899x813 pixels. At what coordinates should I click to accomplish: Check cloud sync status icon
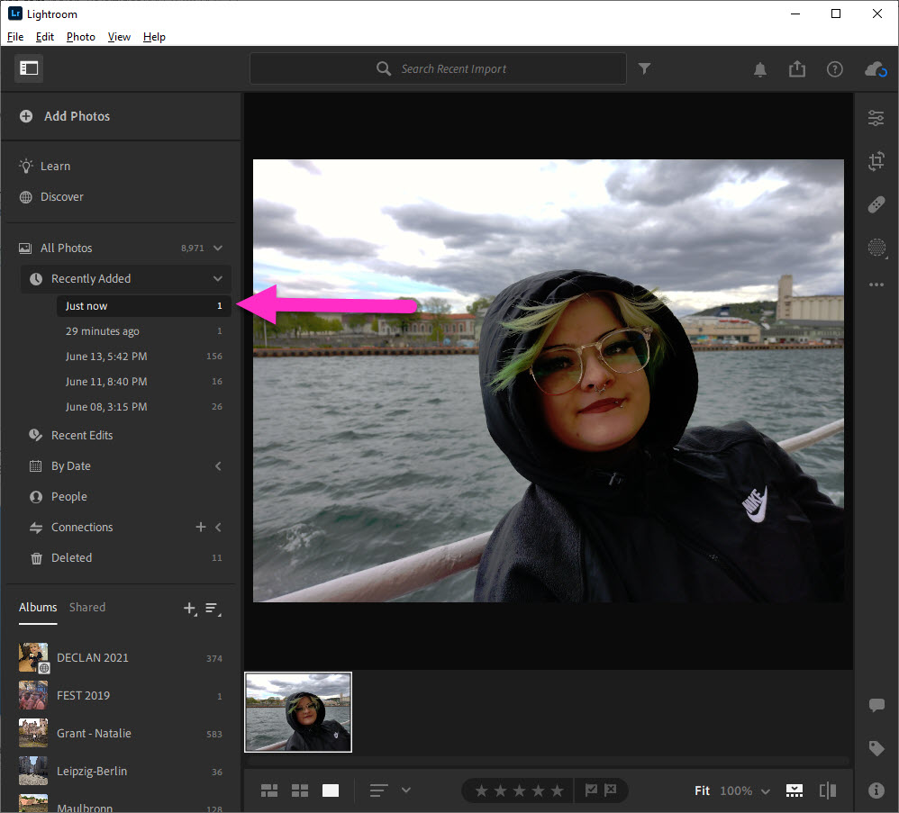(x=876, y=69)
